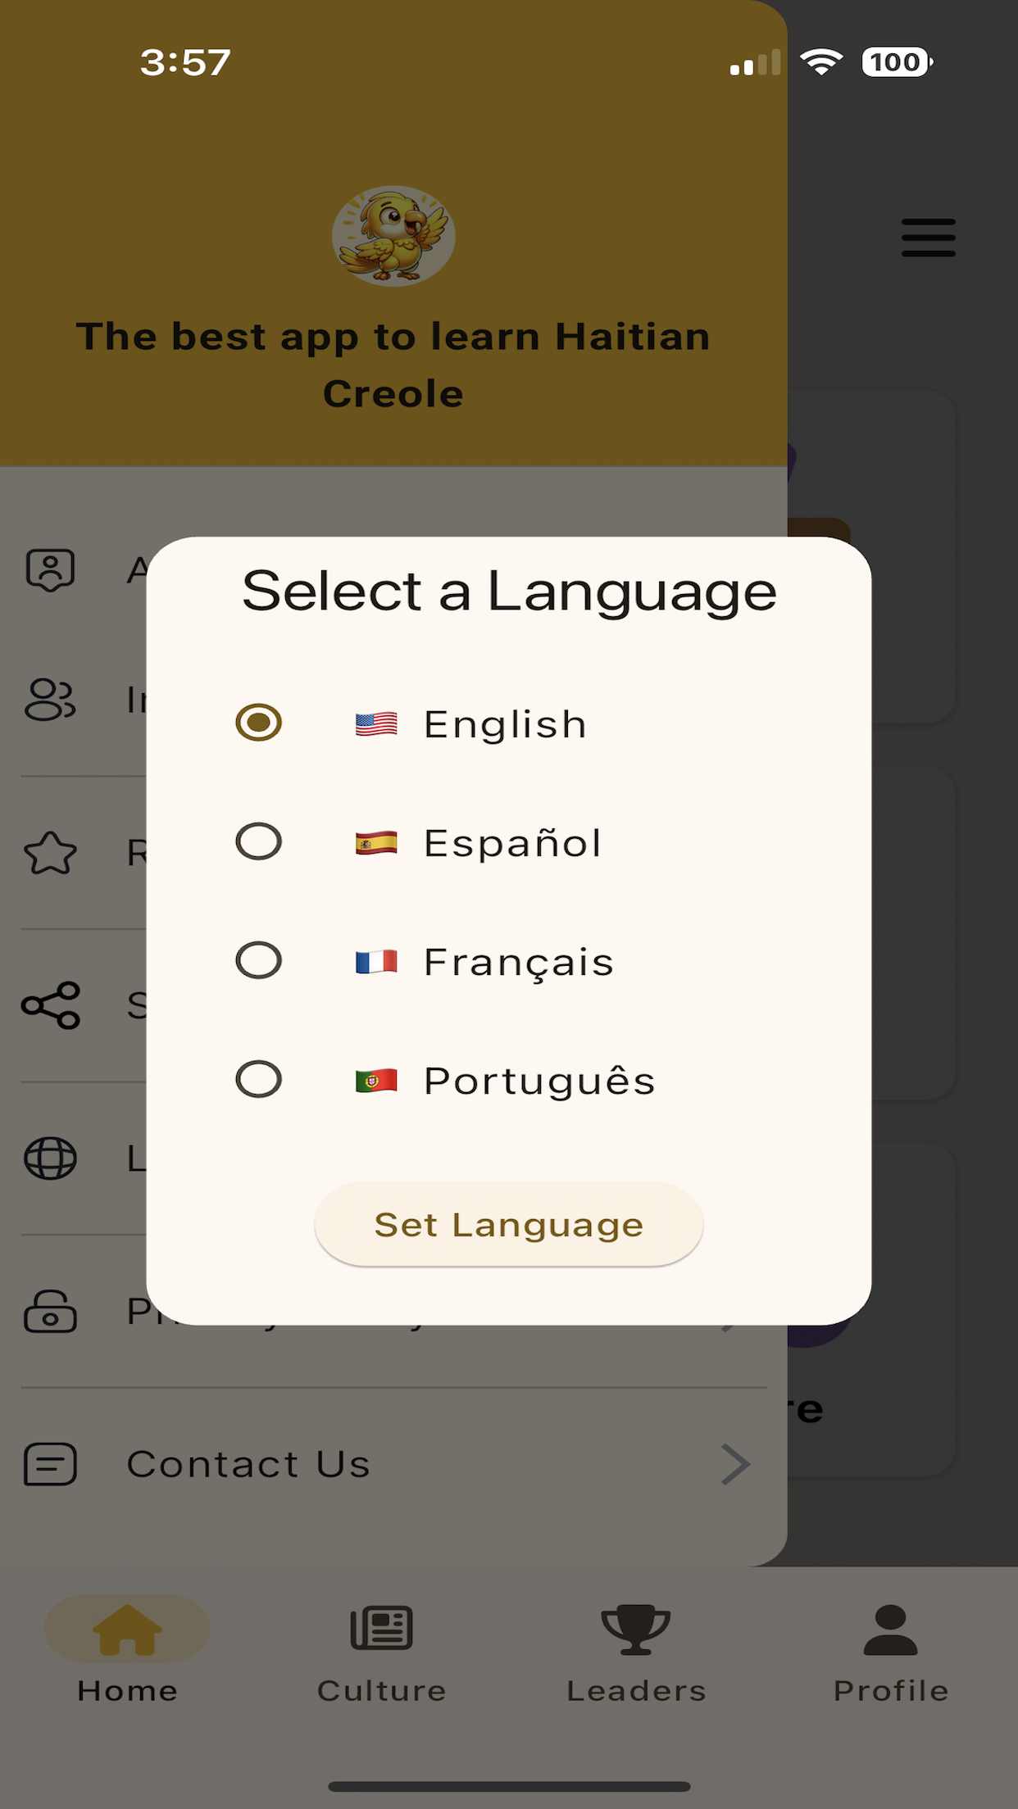Tap the star rating icon
The image size is (1018, 1809).
[x=51, y=853]
